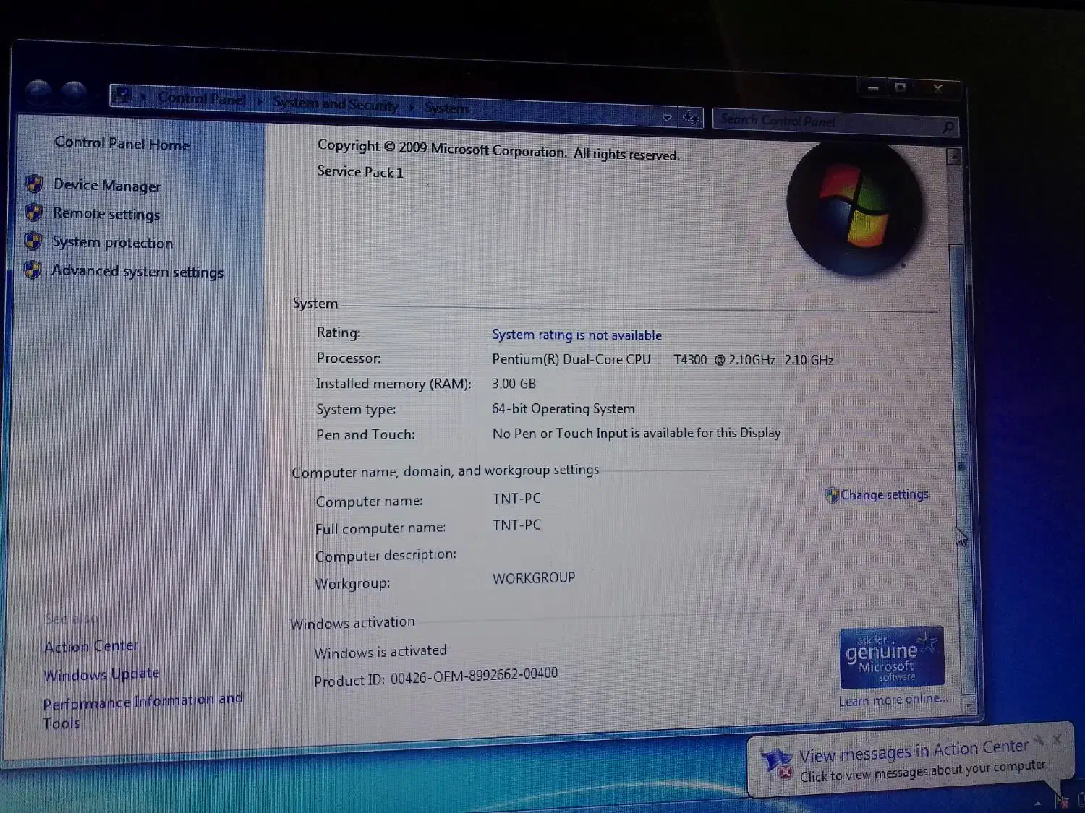The height and width of the screenshot is (813, 1085).
Task: Expand the arrow before Control Panel breadcrumb
Action: (x=143, y=96)
